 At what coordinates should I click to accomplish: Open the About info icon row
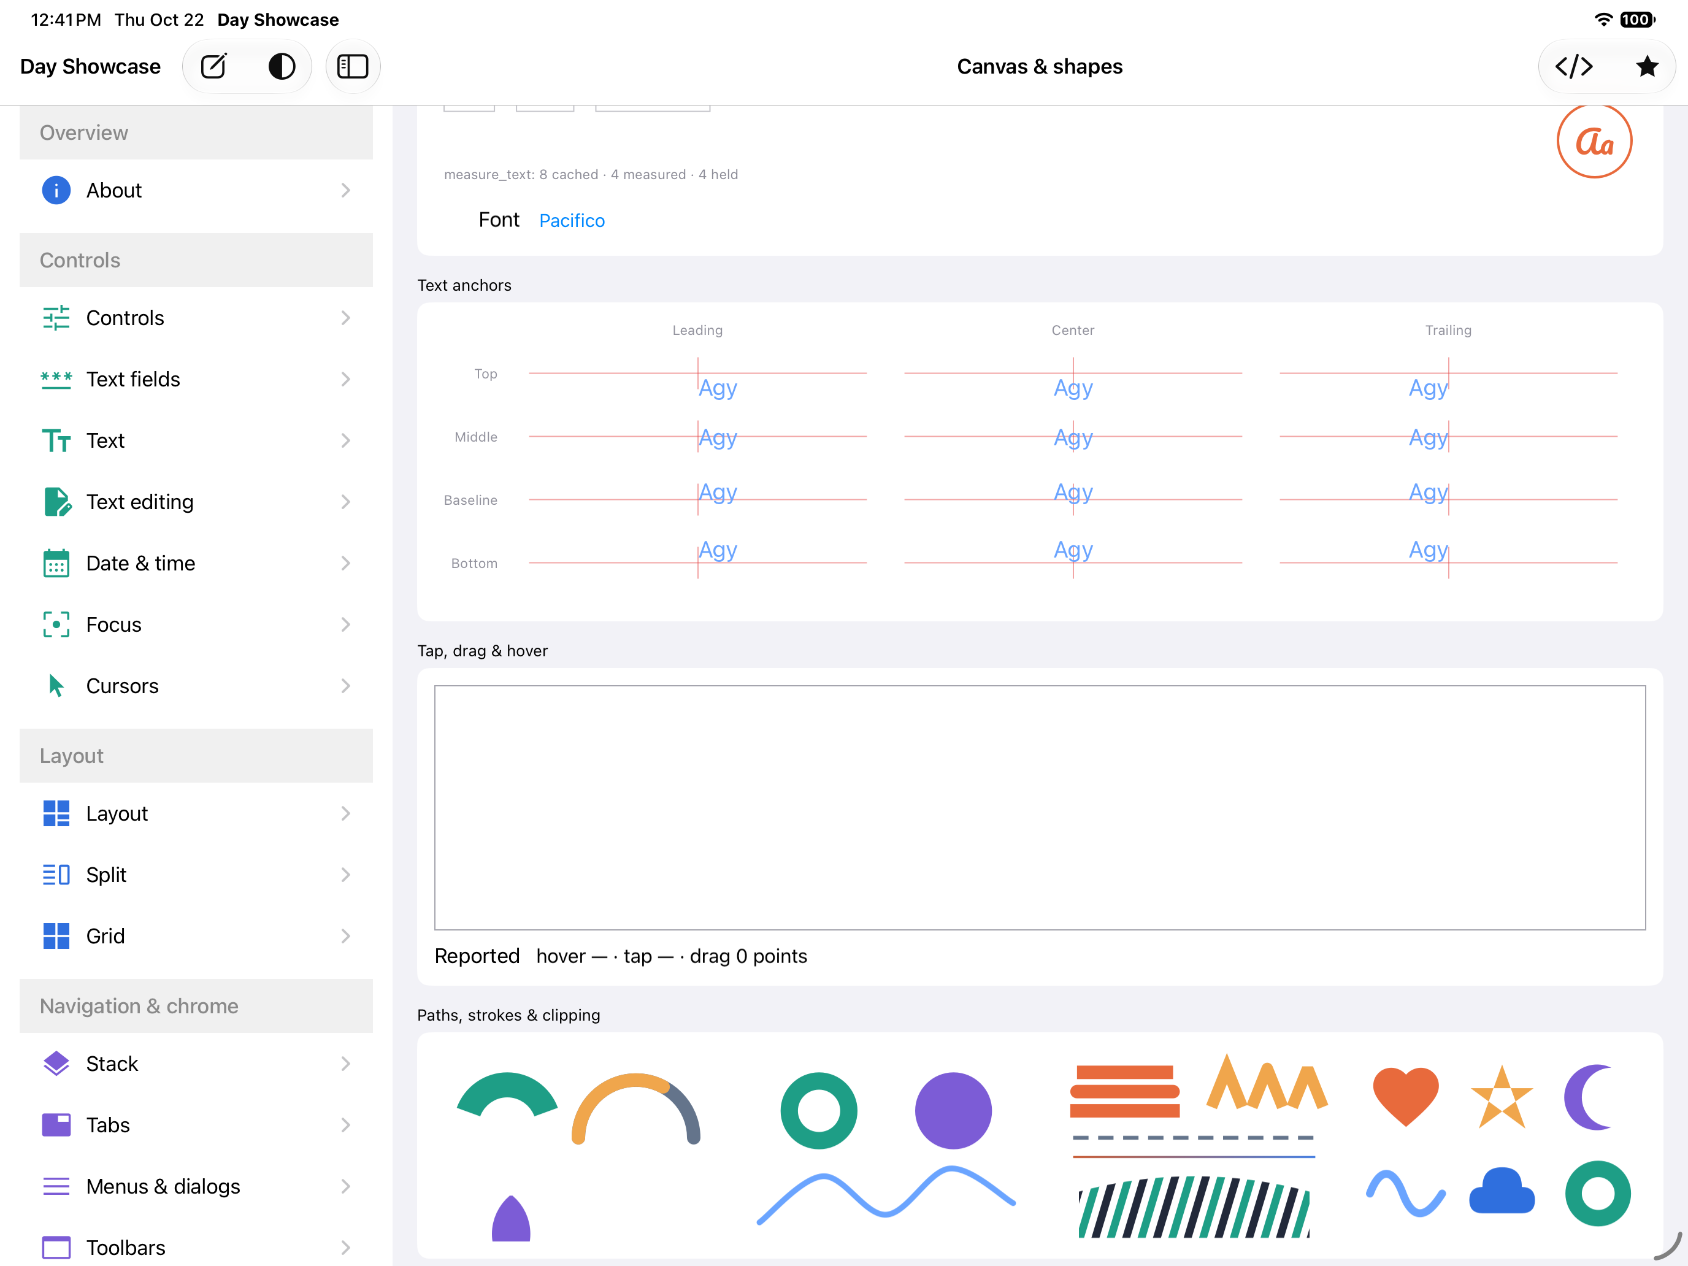56,190
